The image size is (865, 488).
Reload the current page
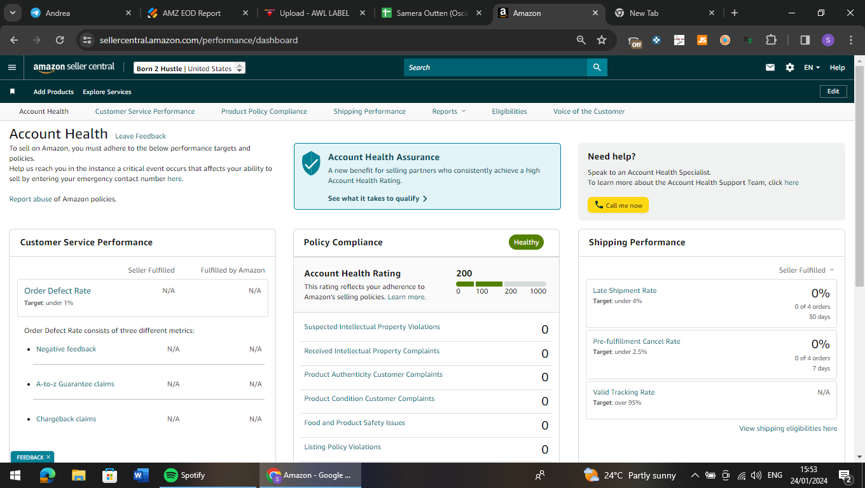pos(60,40)
